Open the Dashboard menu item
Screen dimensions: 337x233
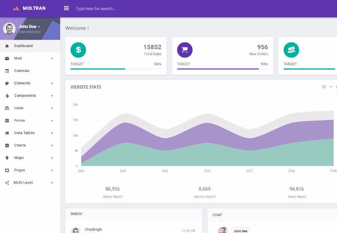pos(23,46)
